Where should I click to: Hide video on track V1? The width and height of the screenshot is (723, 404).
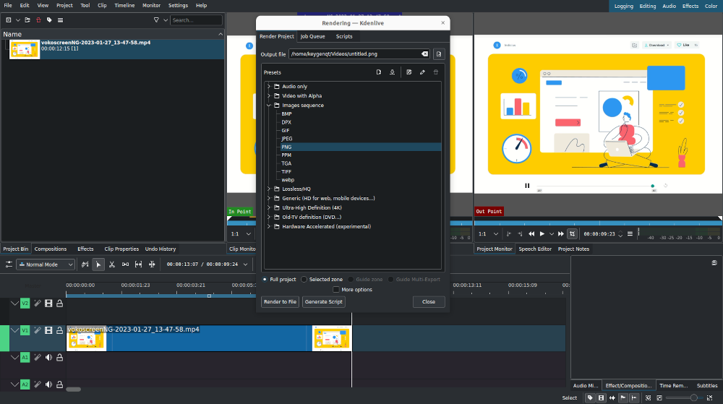click(x=48, y=330)
